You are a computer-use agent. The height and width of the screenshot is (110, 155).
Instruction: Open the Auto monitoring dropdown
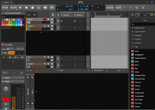[5, 73]
